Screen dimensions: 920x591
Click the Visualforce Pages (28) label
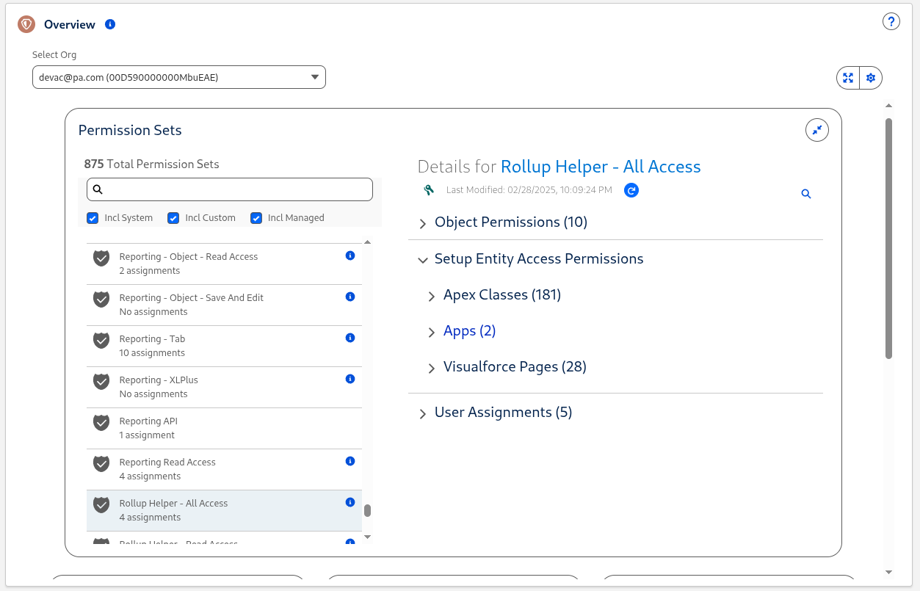click(515, 366)
